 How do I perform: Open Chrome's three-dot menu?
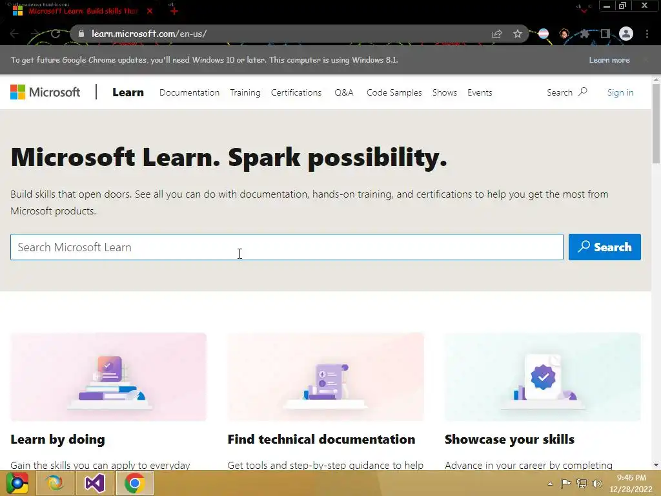click(647, 34)
